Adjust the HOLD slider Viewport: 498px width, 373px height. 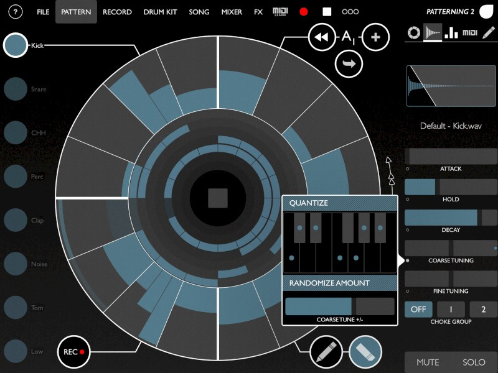[x=451, y=187]
